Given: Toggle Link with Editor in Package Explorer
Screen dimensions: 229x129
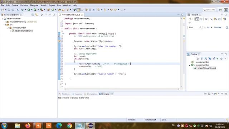Looking at the screenshot, I should point(36,15).
